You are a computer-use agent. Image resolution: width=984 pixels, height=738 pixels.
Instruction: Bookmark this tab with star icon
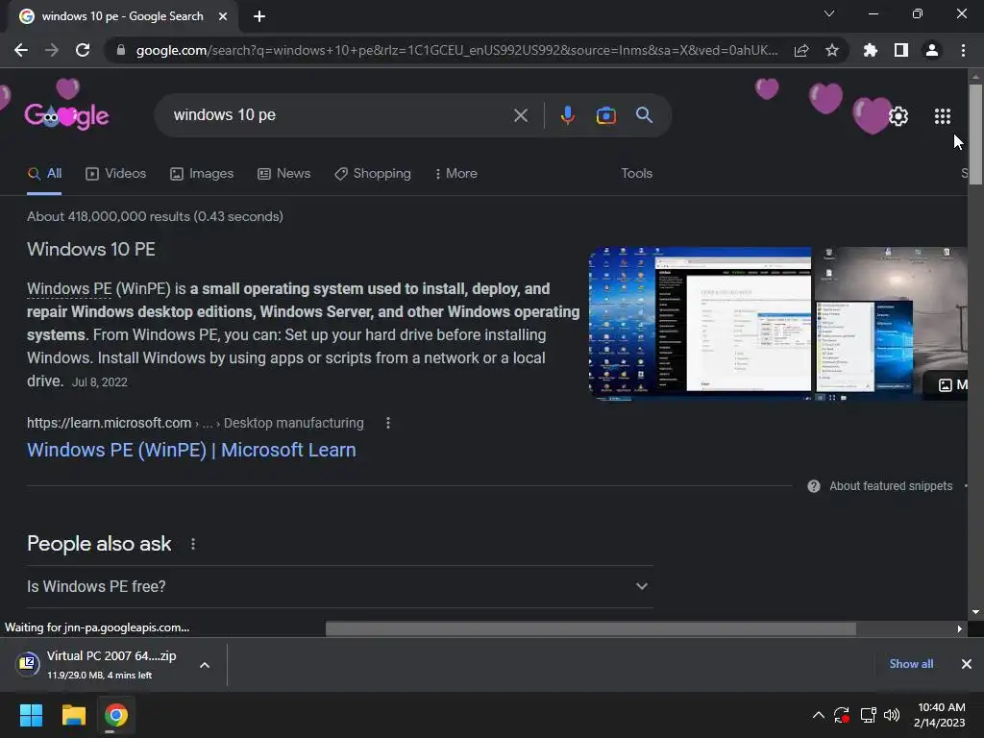[x=832, y=50]
